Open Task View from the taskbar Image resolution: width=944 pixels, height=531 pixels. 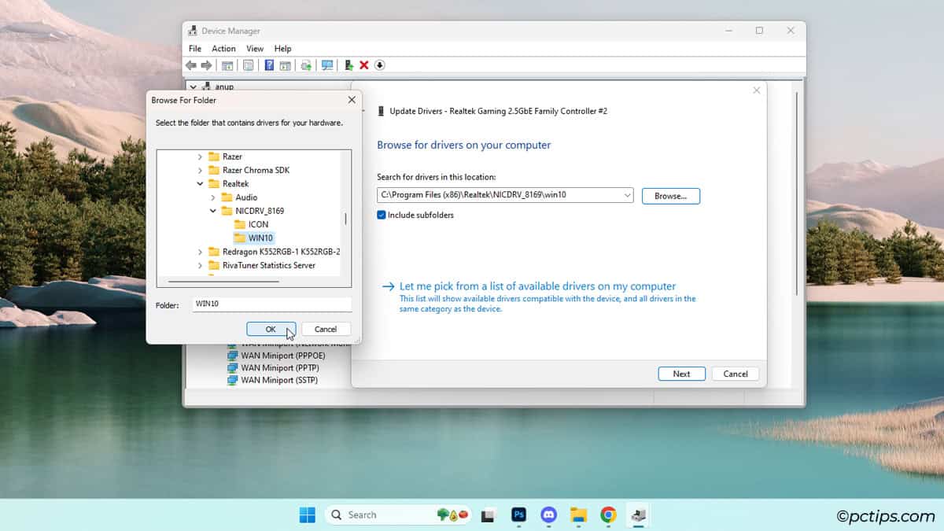488,515
